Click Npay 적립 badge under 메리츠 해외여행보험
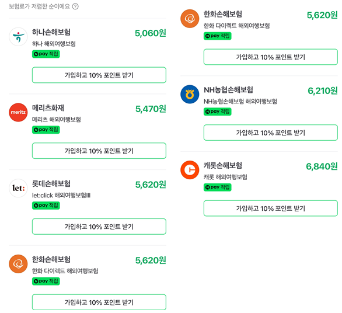The height and width of the screenshot is (313, 342). [x=46, y=130]
